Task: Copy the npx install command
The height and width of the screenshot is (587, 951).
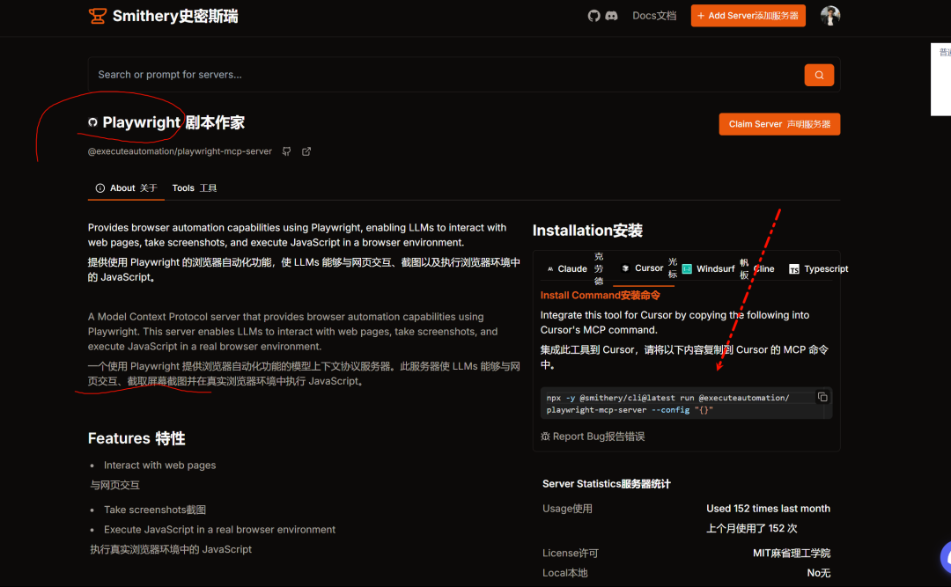Action: coord(822,397)
